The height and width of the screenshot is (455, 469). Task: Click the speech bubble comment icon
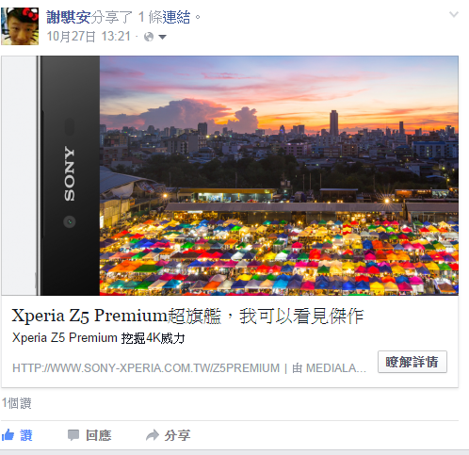click(73, 435)
